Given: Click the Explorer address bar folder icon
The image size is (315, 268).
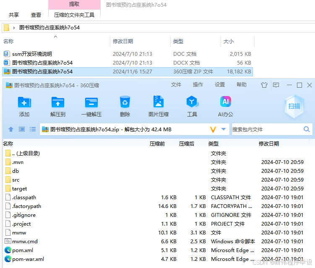Looking at the screenshot, I should tap(6, 28).
